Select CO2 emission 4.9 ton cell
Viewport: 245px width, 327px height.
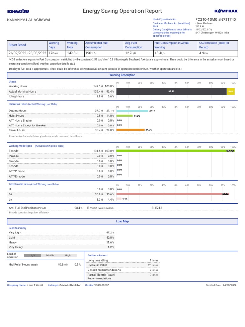[x=218, y=53]
